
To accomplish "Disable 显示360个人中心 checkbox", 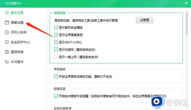I will [56, 42].
